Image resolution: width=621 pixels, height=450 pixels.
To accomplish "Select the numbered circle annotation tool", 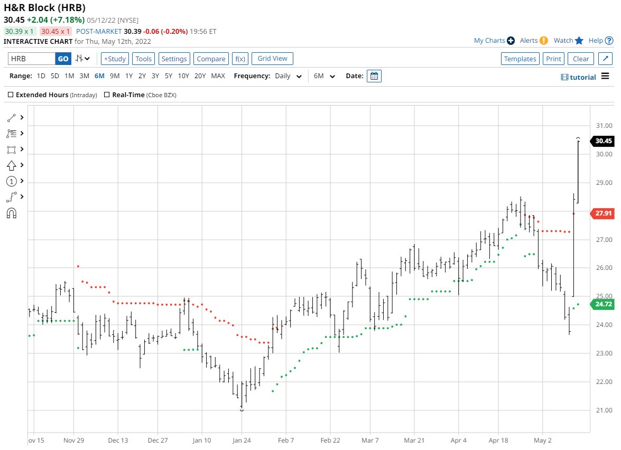I will pos(11,181).
